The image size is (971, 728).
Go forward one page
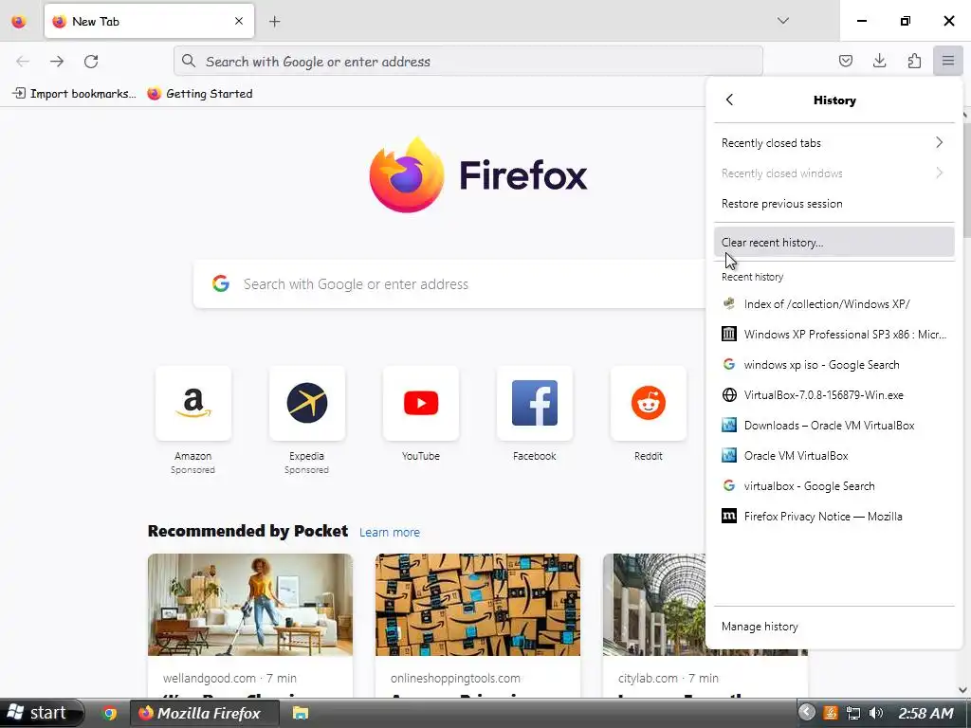pos(57,62)
